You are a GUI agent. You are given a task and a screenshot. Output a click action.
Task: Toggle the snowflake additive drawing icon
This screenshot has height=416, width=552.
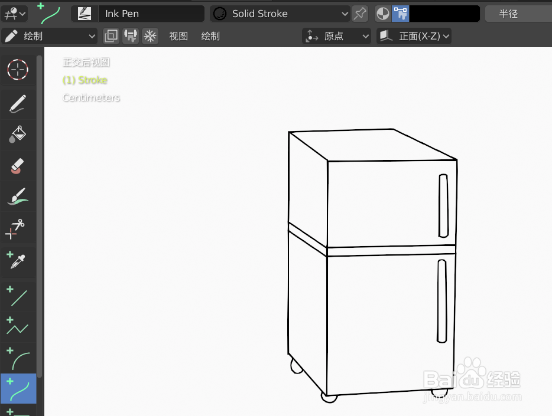(150, 36)
